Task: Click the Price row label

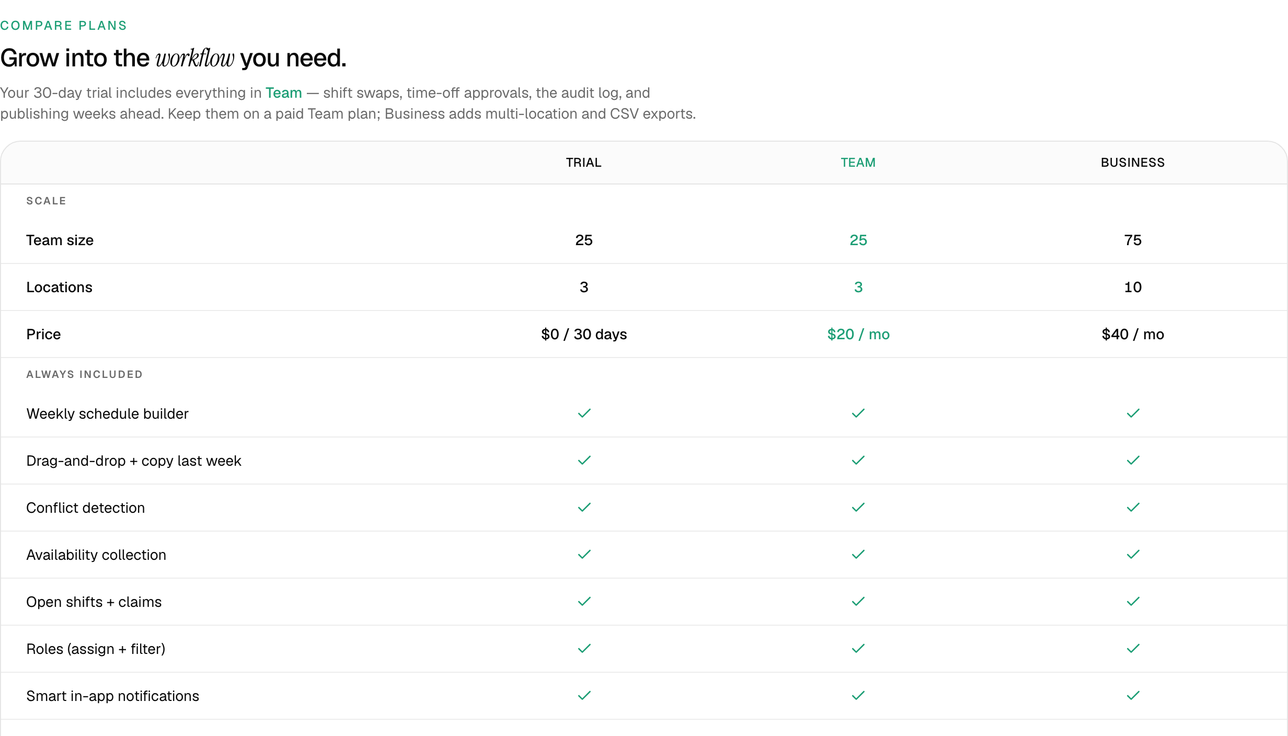Action: point(43,335)
